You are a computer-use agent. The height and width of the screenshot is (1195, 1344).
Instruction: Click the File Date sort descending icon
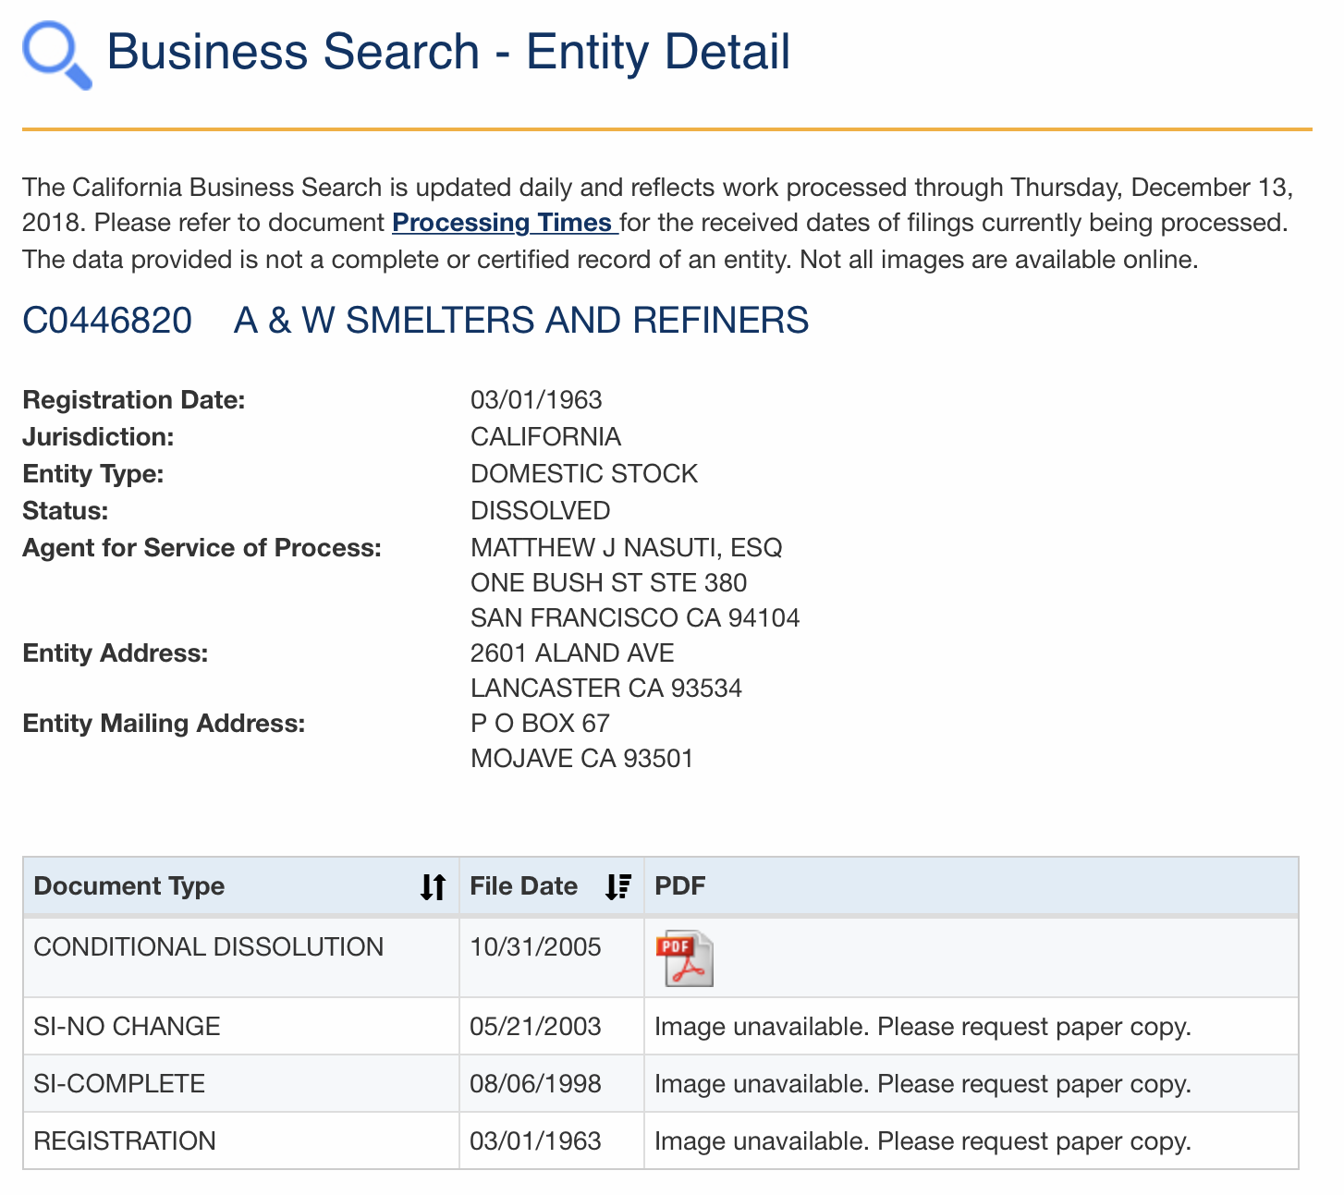point(617,886)
